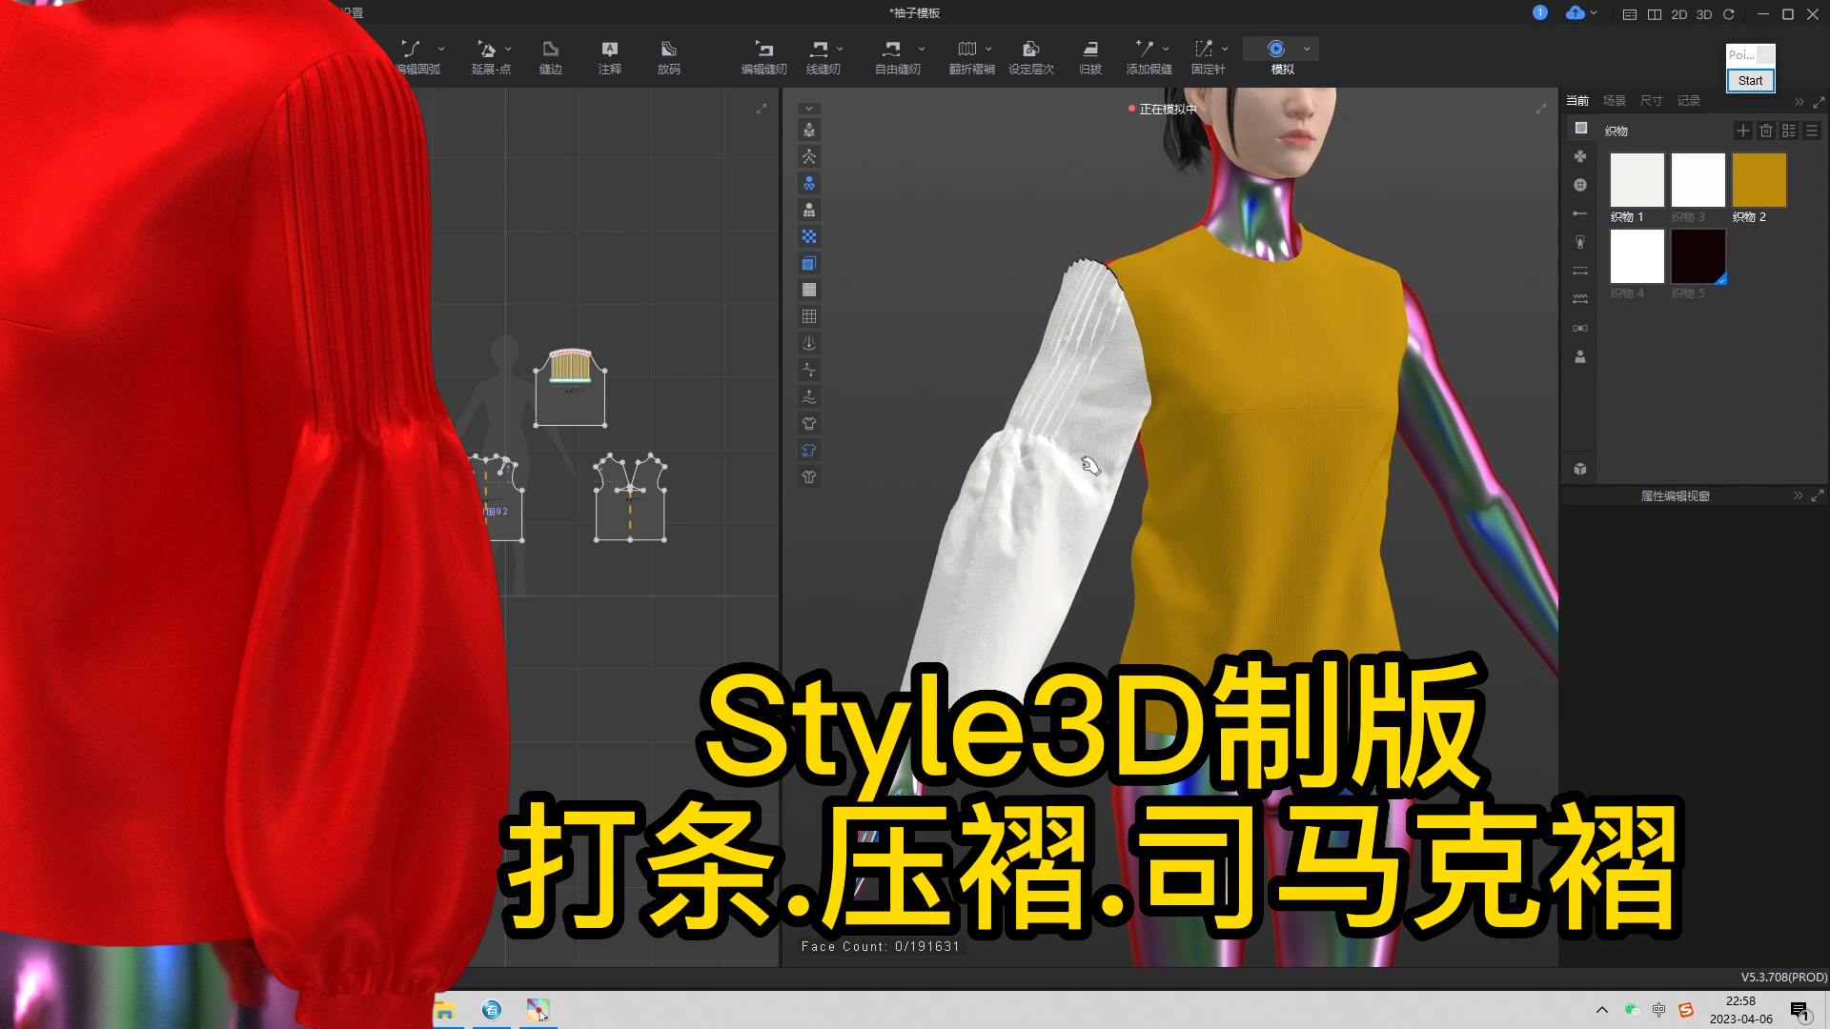Select dark 织物 5 fabric swatch
The image size is (1830, 1029).
pyautogui.click(x=1698, y=256)
